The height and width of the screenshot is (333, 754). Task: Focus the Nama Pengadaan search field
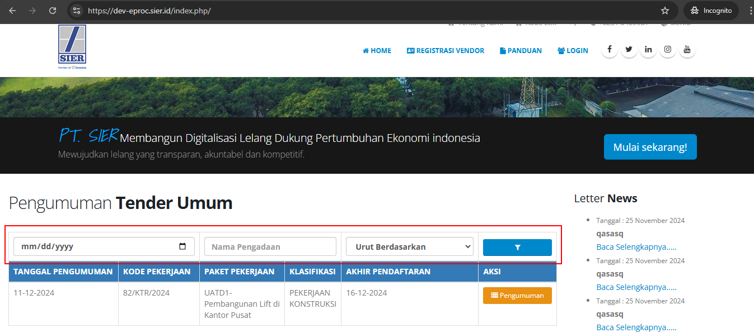[x=270, y=246]
